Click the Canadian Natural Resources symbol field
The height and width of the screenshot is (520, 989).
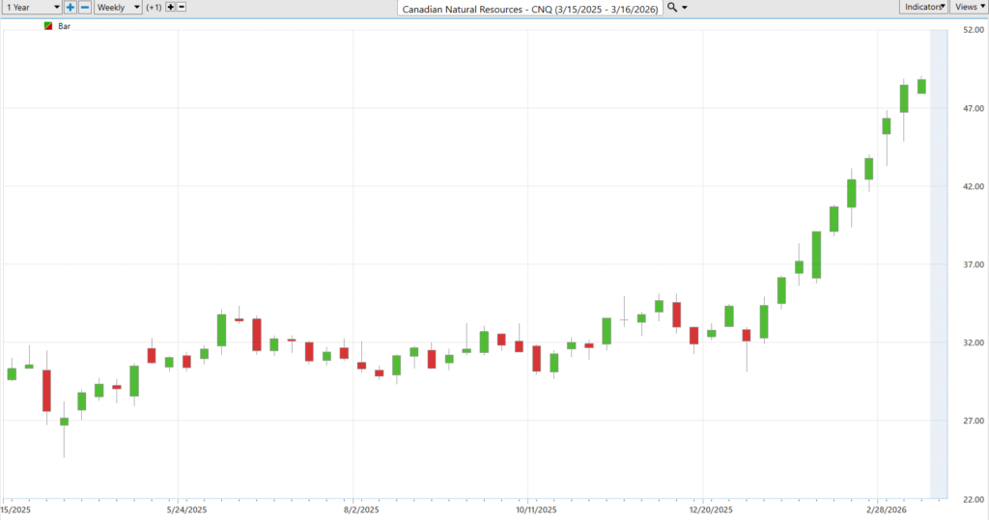(530, 8)
